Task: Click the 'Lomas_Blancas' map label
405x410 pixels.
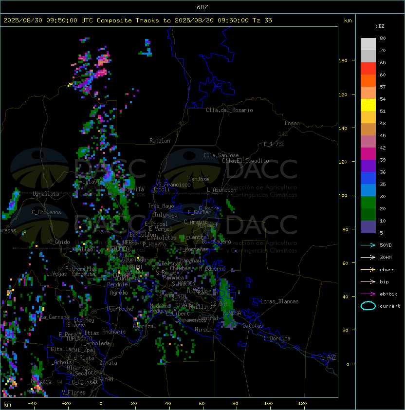Action: [279, 301]
